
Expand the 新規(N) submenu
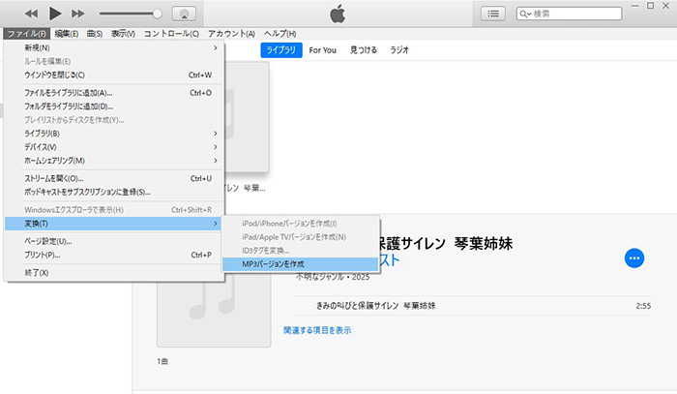pyautogui.click(x=114, y=48)
